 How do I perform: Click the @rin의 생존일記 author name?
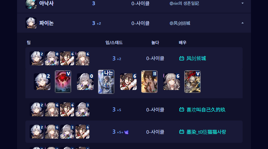(184, 3)
